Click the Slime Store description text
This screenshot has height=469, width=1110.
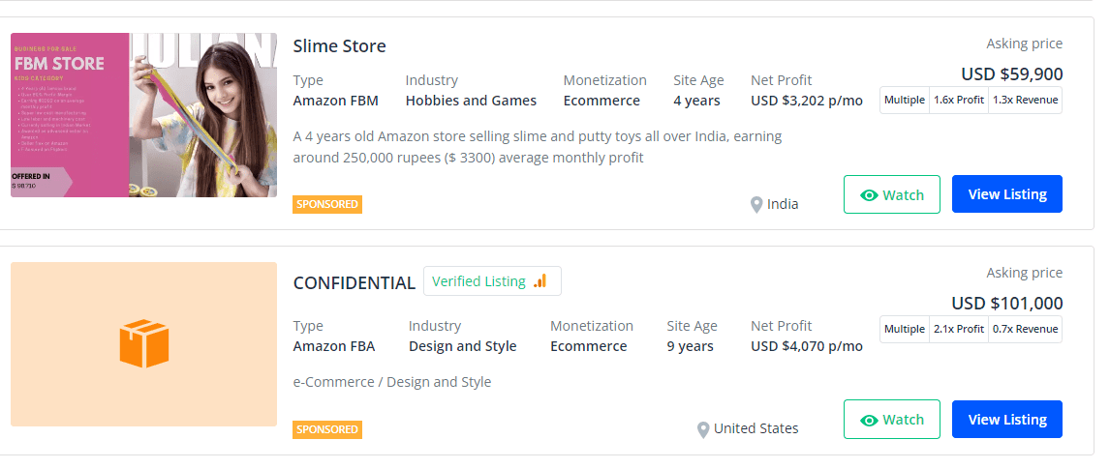(x=537, y=147)
